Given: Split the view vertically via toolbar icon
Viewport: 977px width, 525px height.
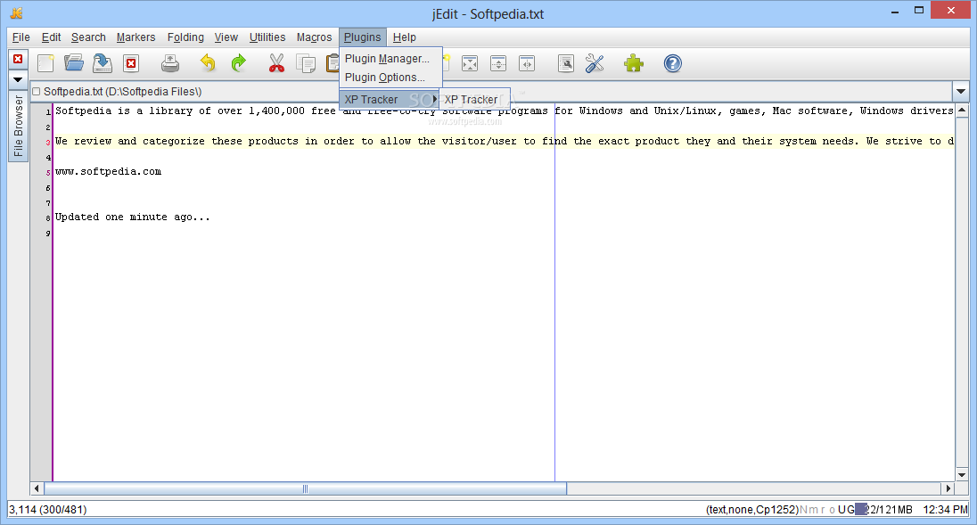Looking at the screenshot, I should (x=527, y=63).
